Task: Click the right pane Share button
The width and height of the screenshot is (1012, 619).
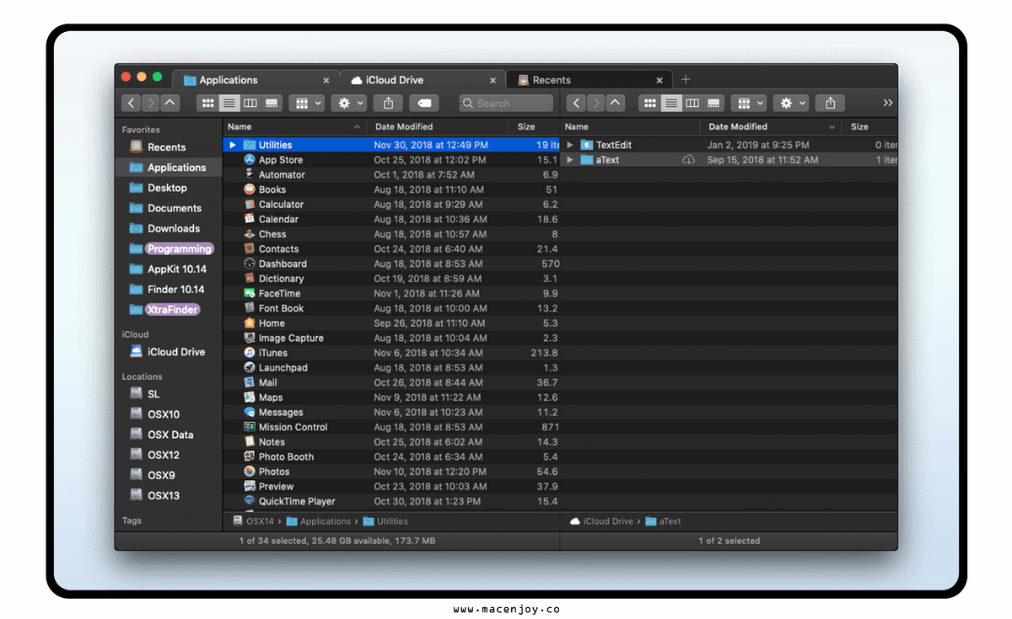Action: 831,103
